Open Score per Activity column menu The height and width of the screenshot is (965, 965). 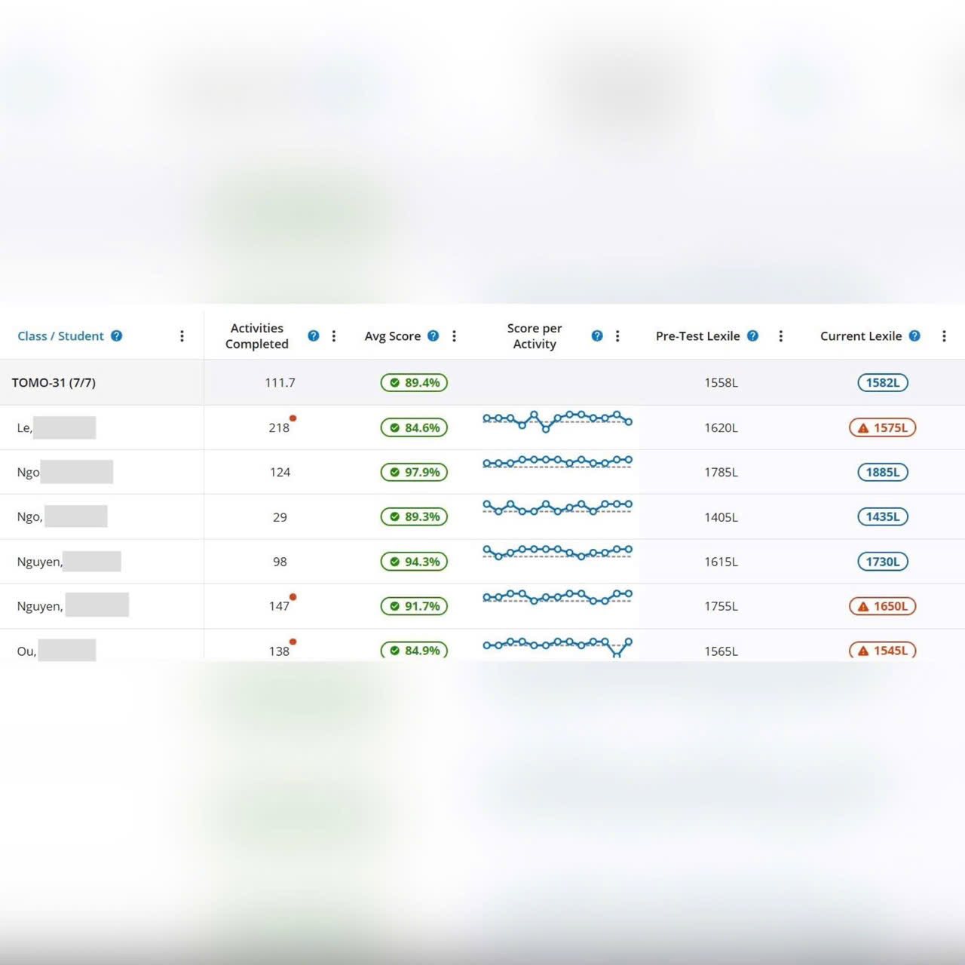[617, 336]
